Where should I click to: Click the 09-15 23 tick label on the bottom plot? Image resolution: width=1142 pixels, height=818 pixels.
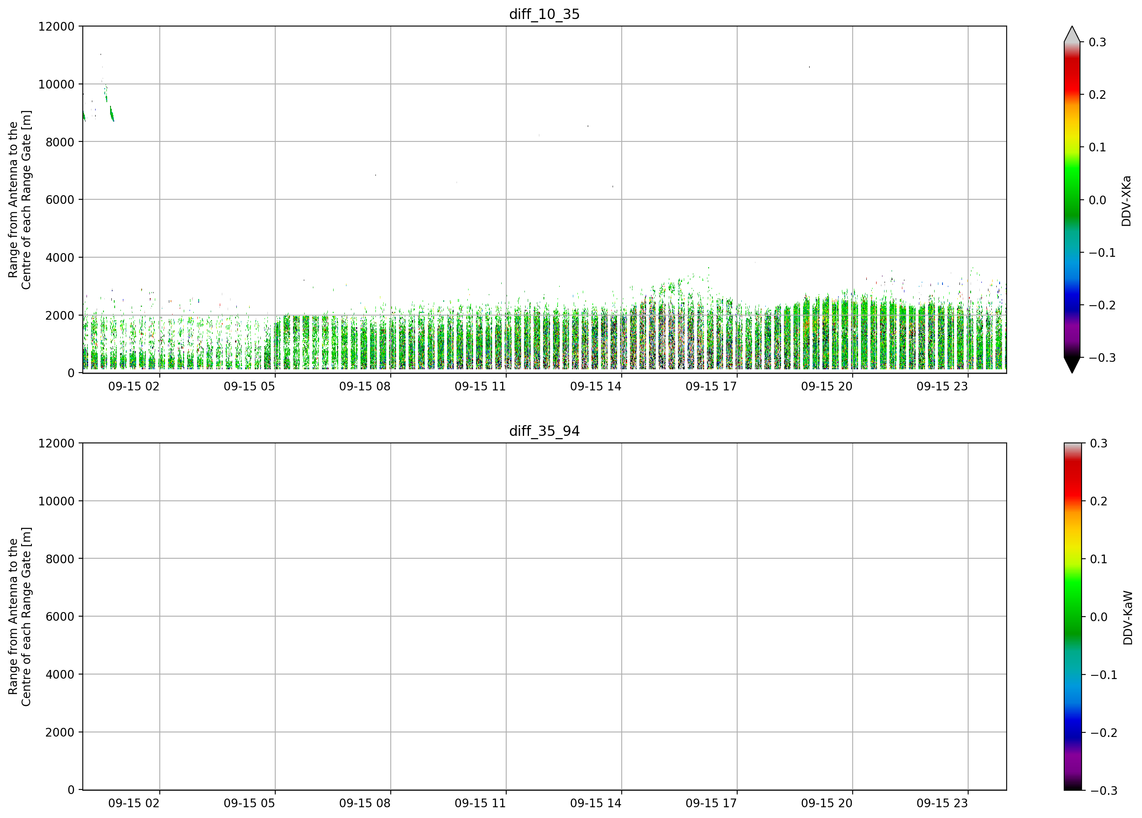(x=942, y=803)
